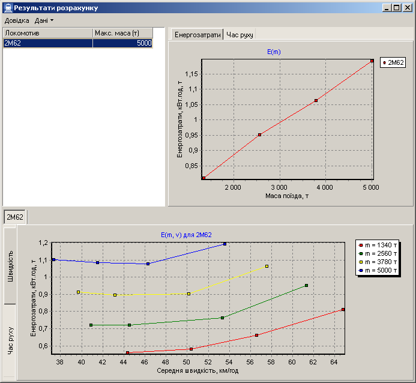Click the Локомотив column header
The height and width of the screenshot is (383, 416).
point(47,33)
